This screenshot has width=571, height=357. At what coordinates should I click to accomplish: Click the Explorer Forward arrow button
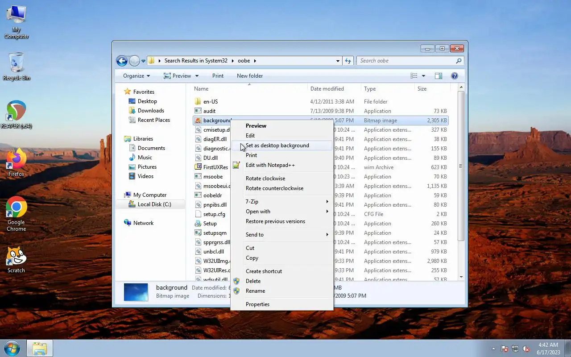click(134, 61)
